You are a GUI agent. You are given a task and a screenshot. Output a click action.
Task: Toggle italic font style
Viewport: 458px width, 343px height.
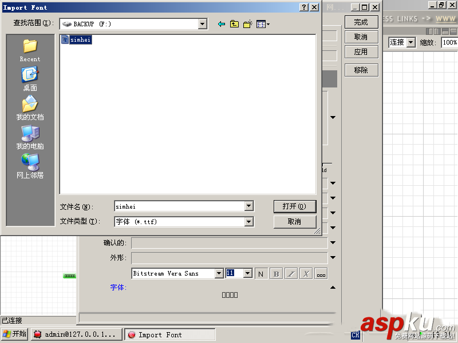(291, 274)
